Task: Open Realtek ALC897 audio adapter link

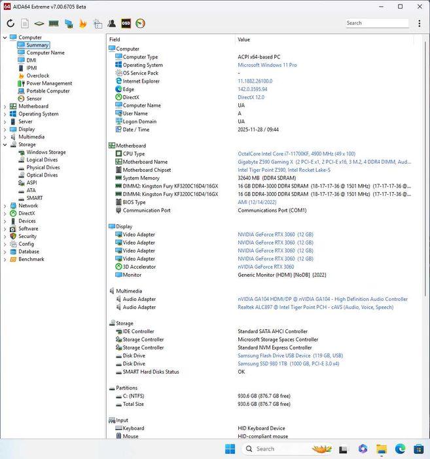Action: 315,307
